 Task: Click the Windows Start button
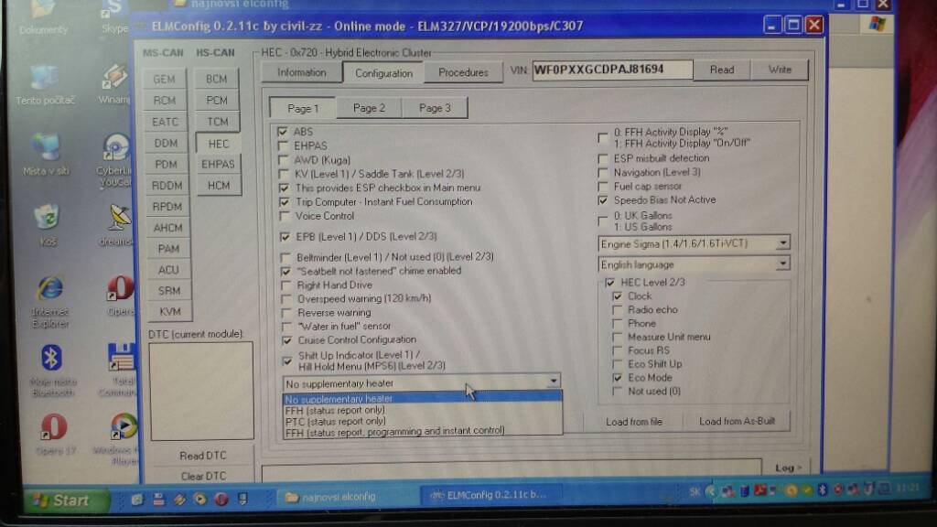coord(60,500)
